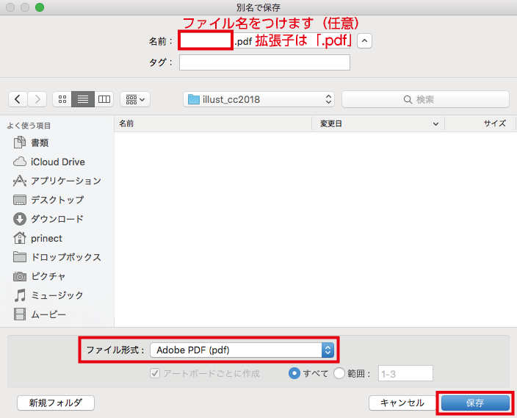Click the range field showing 1-3
This screenshot has width=517, height=418.
[405, 373]
